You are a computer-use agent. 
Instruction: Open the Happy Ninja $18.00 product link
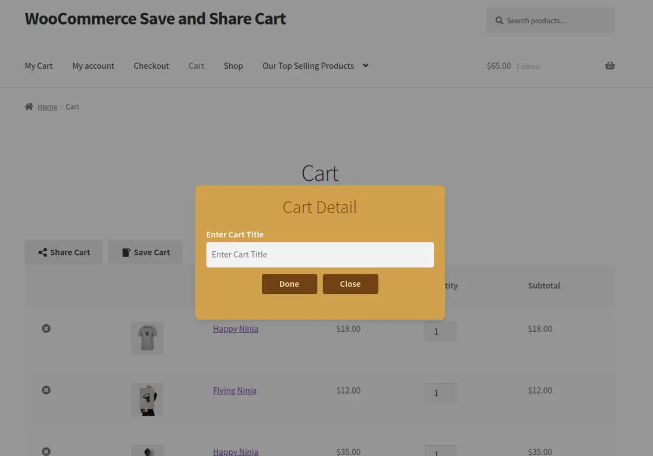point(236,329)
